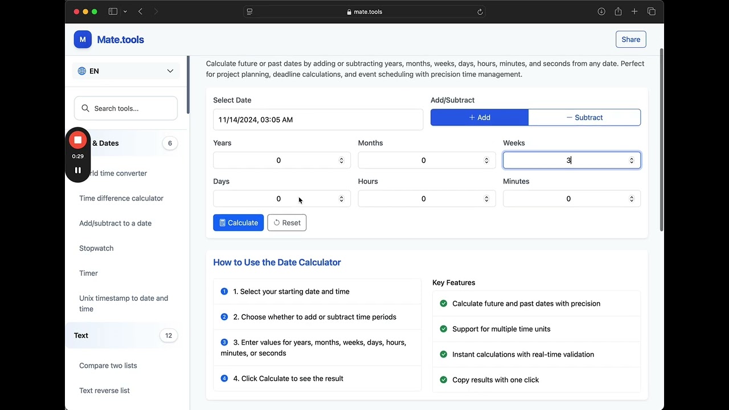Open the Stopwatch tool
Viewport: 729px width, 410px height.
[96, 248]
